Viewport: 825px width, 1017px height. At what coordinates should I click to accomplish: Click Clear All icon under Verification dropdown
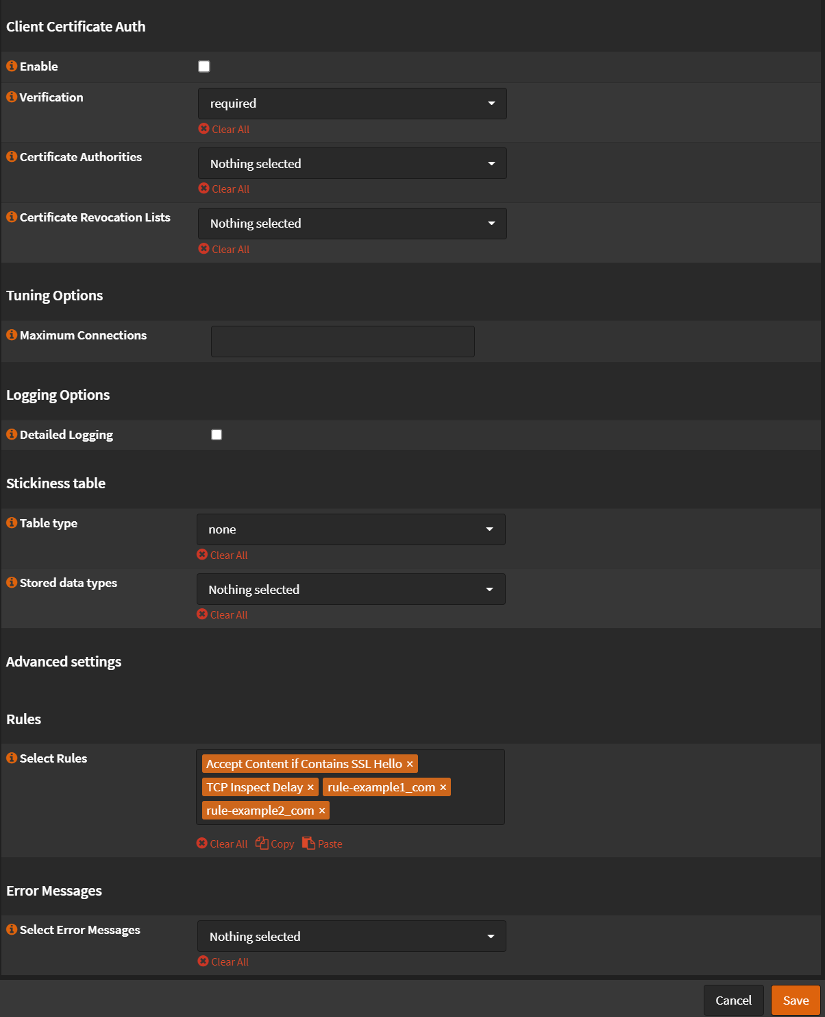coord(204,129)
